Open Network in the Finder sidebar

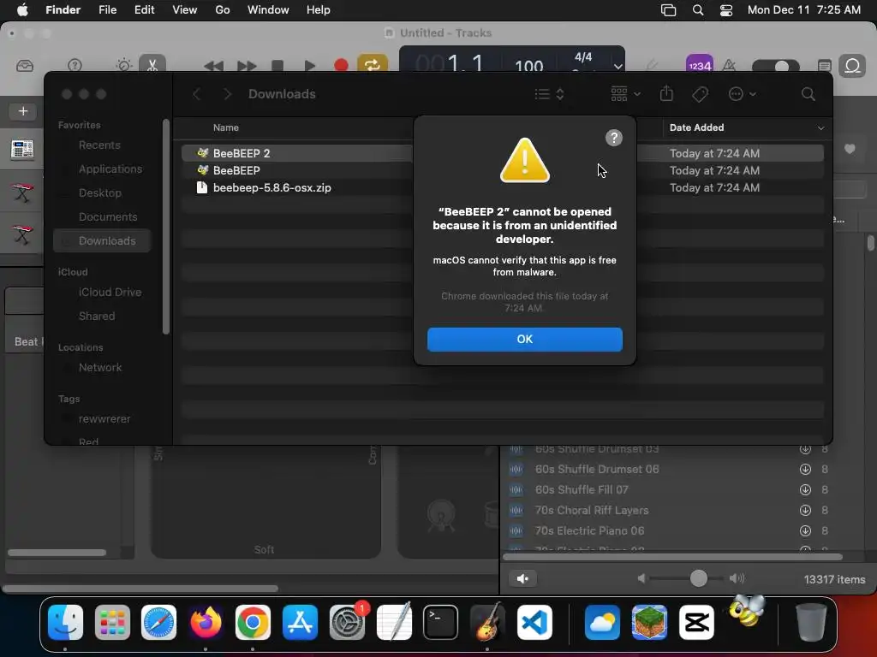point(99,368)
